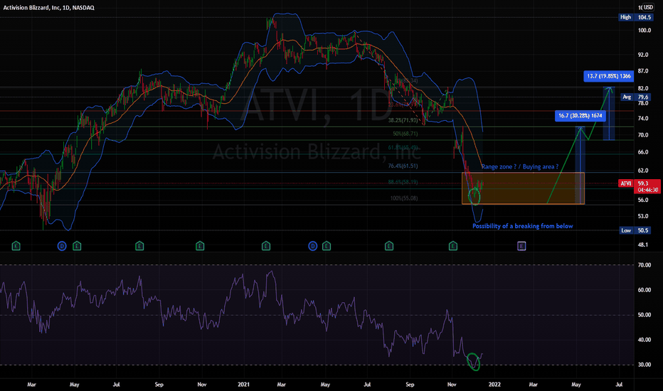Screen dimensions: 663x391
Task: Select the orange buying-area rectangle
Action: coord(523,188)
